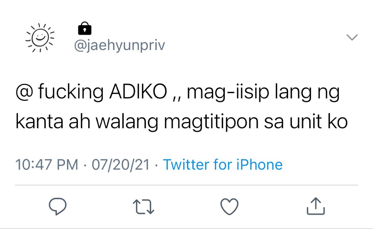The width and height of the screenshot is (373, 229).
Task: Tap the word kanta in second line
Action: click(x=39, y=122)
